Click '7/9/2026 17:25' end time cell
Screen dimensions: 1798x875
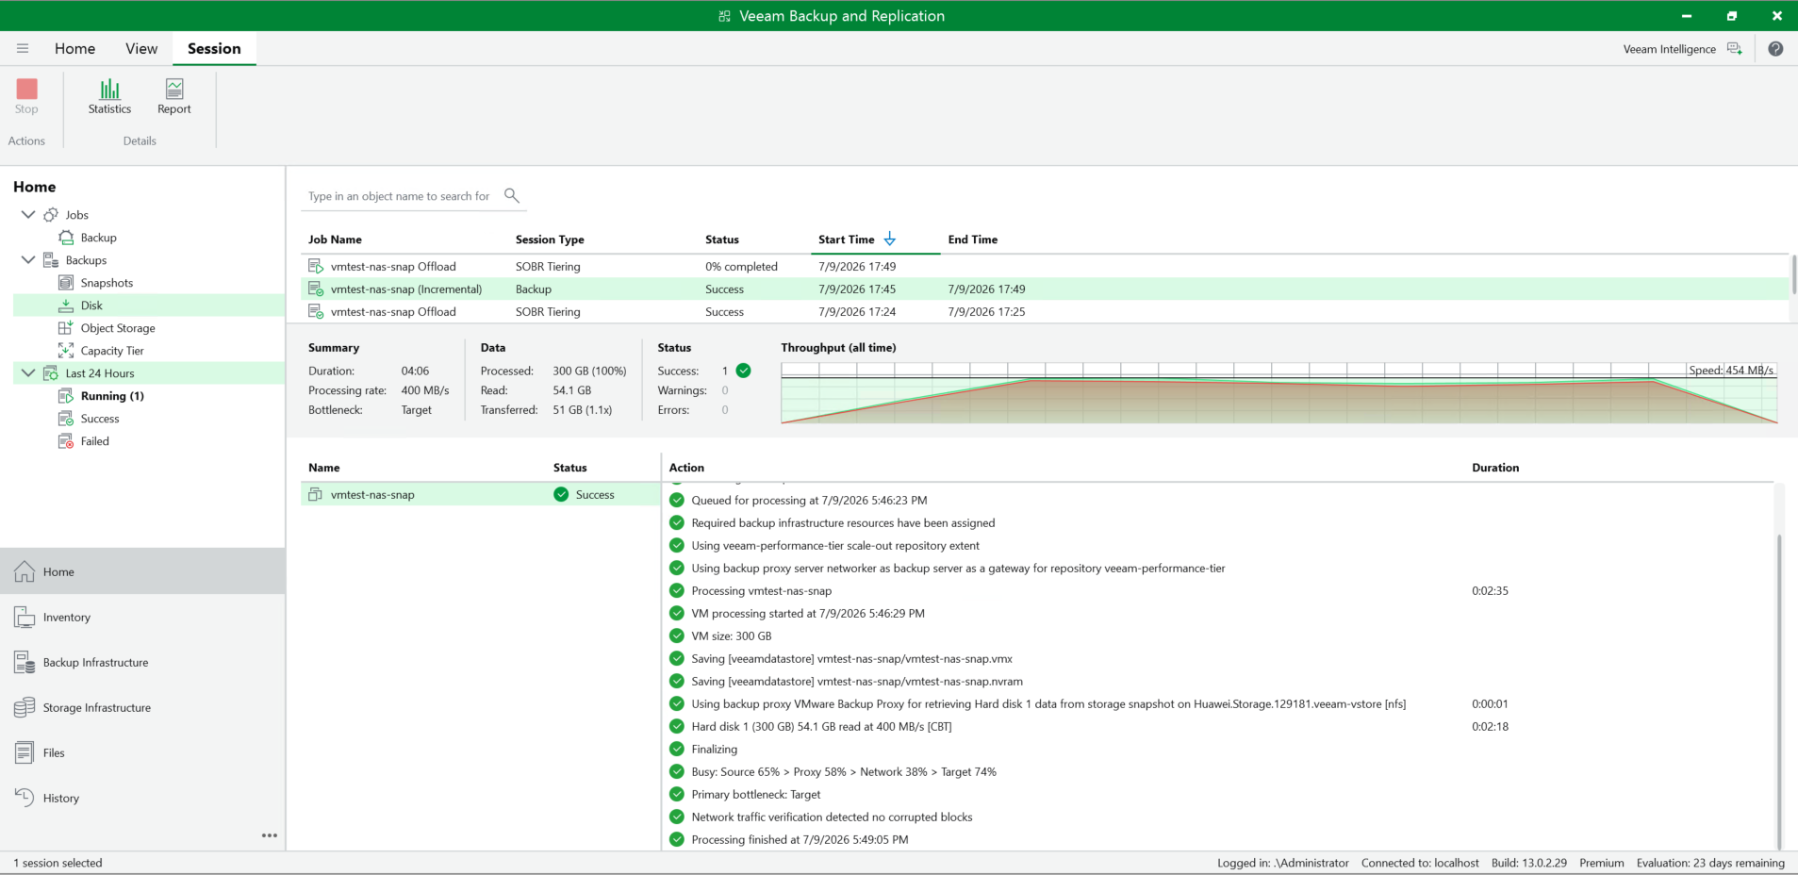pyautogui.click(x=986, y=312)
